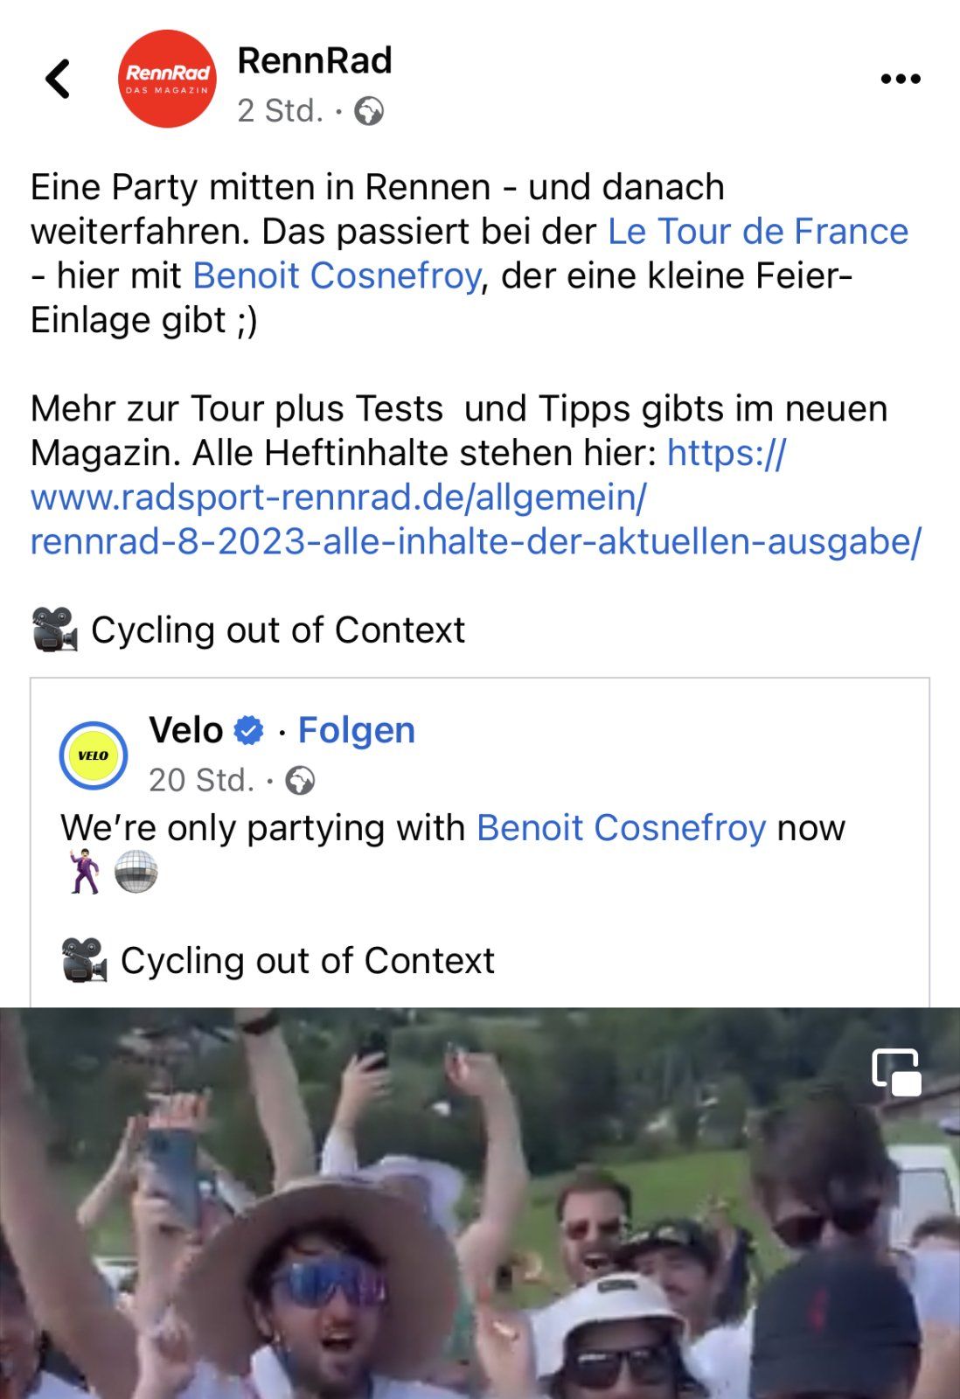
Task: Tap the globe icon beside 20 Std.
Action: (300, 780)
